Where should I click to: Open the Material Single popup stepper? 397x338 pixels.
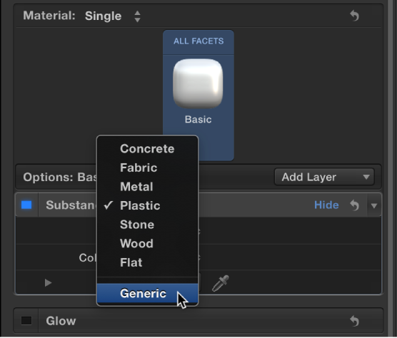(137, 16)
